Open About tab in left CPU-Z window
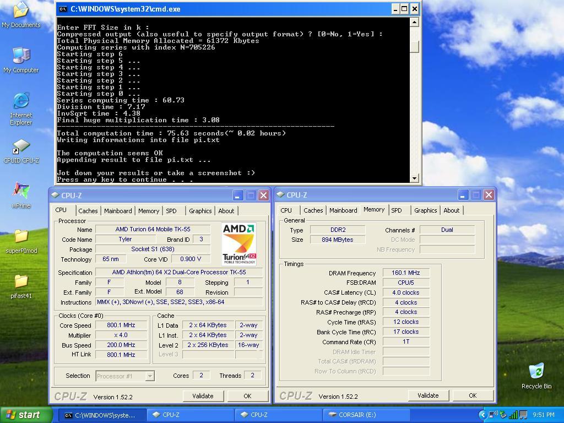Viewport: 564px width, 423px height. click(226, 211)
